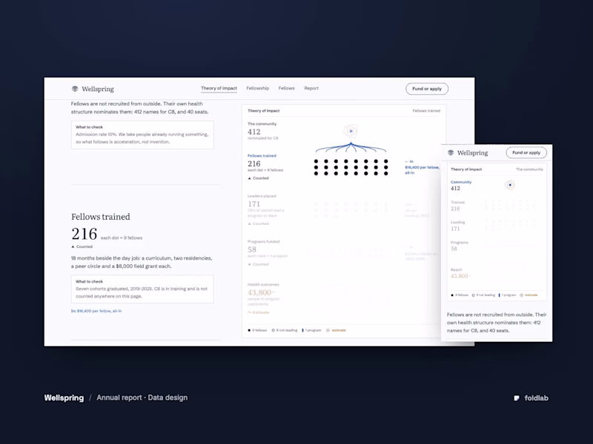Follow the 'In: $16,400 per fellow, all-in' link
This screenshot has height=444, width=593.
click(x=96, y=311)
